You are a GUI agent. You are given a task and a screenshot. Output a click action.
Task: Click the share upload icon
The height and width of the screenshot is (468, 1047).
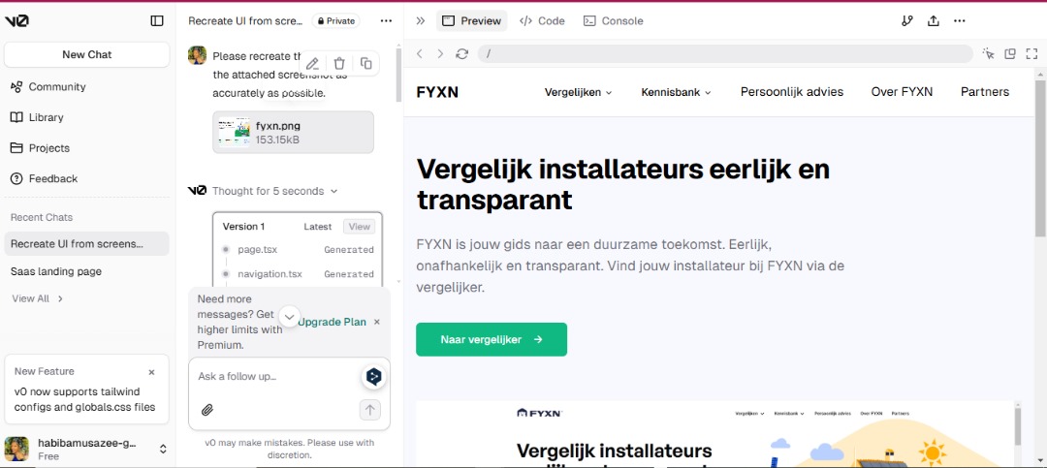point(934,20)
